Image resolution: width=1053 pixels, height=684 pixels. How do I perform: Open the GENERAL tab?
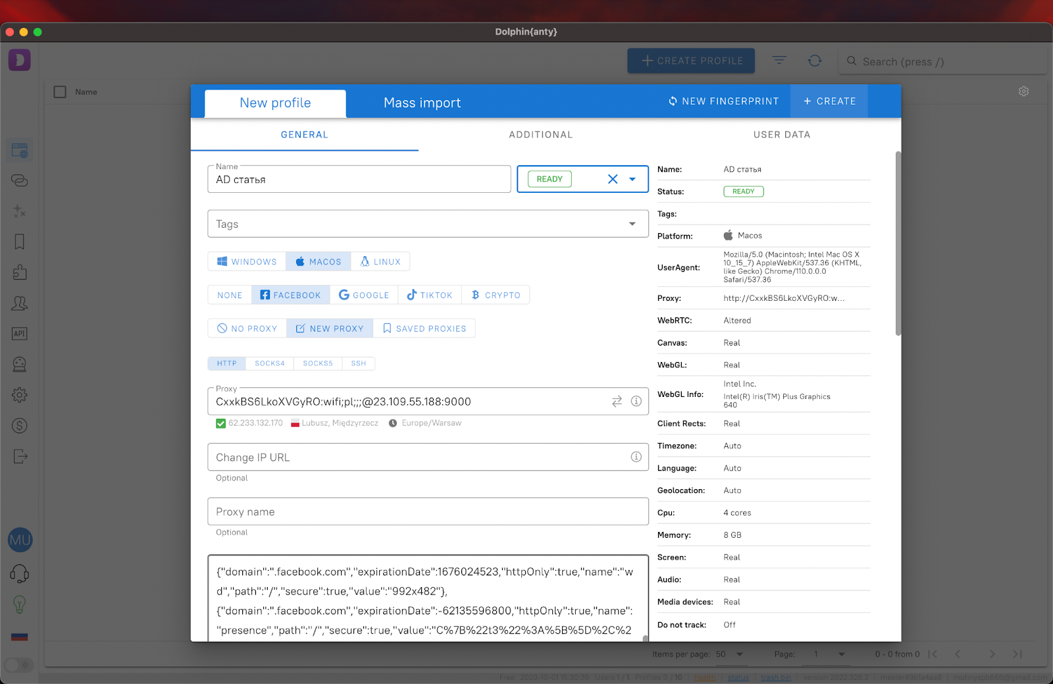click(x=305, y=135)
